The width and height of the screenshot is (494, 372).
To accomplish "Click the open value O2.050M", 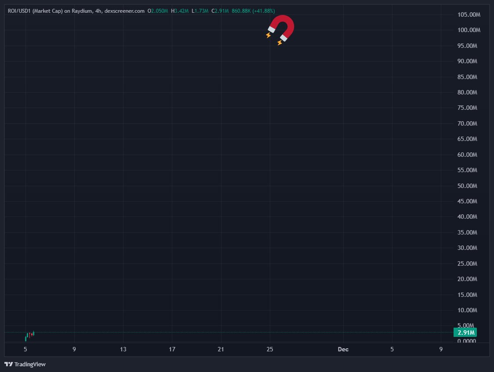I will coord(158,11).
